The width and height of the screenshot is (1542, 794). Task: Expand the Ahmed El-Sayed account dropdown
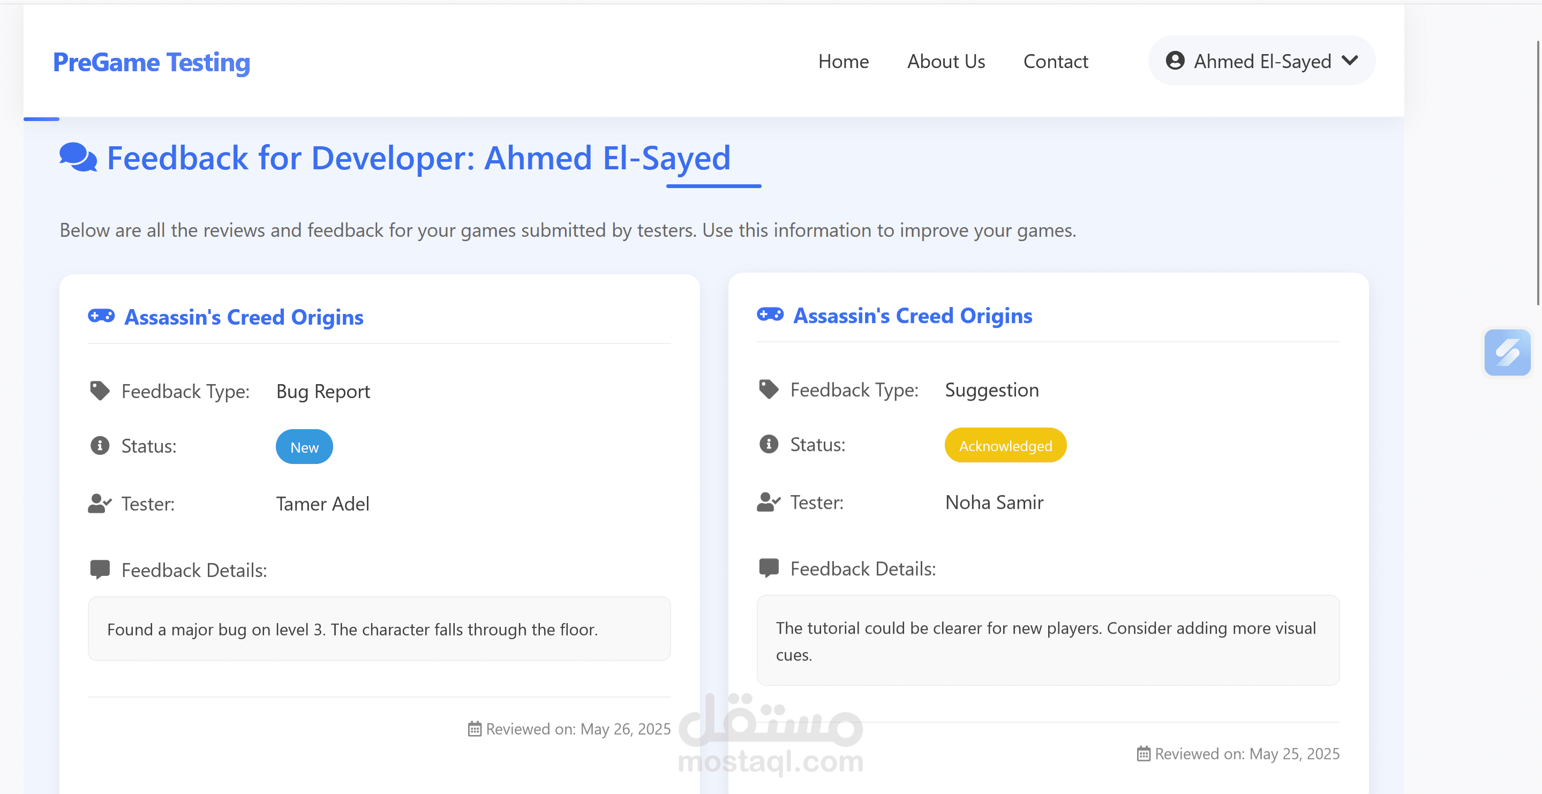(1261, 61)
